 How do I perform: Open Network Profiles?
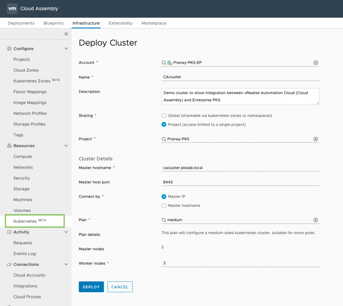[x=30, y=113]
